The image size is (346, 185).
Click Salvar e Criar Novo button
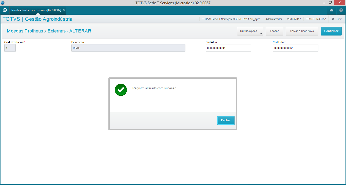coord(302,31)
